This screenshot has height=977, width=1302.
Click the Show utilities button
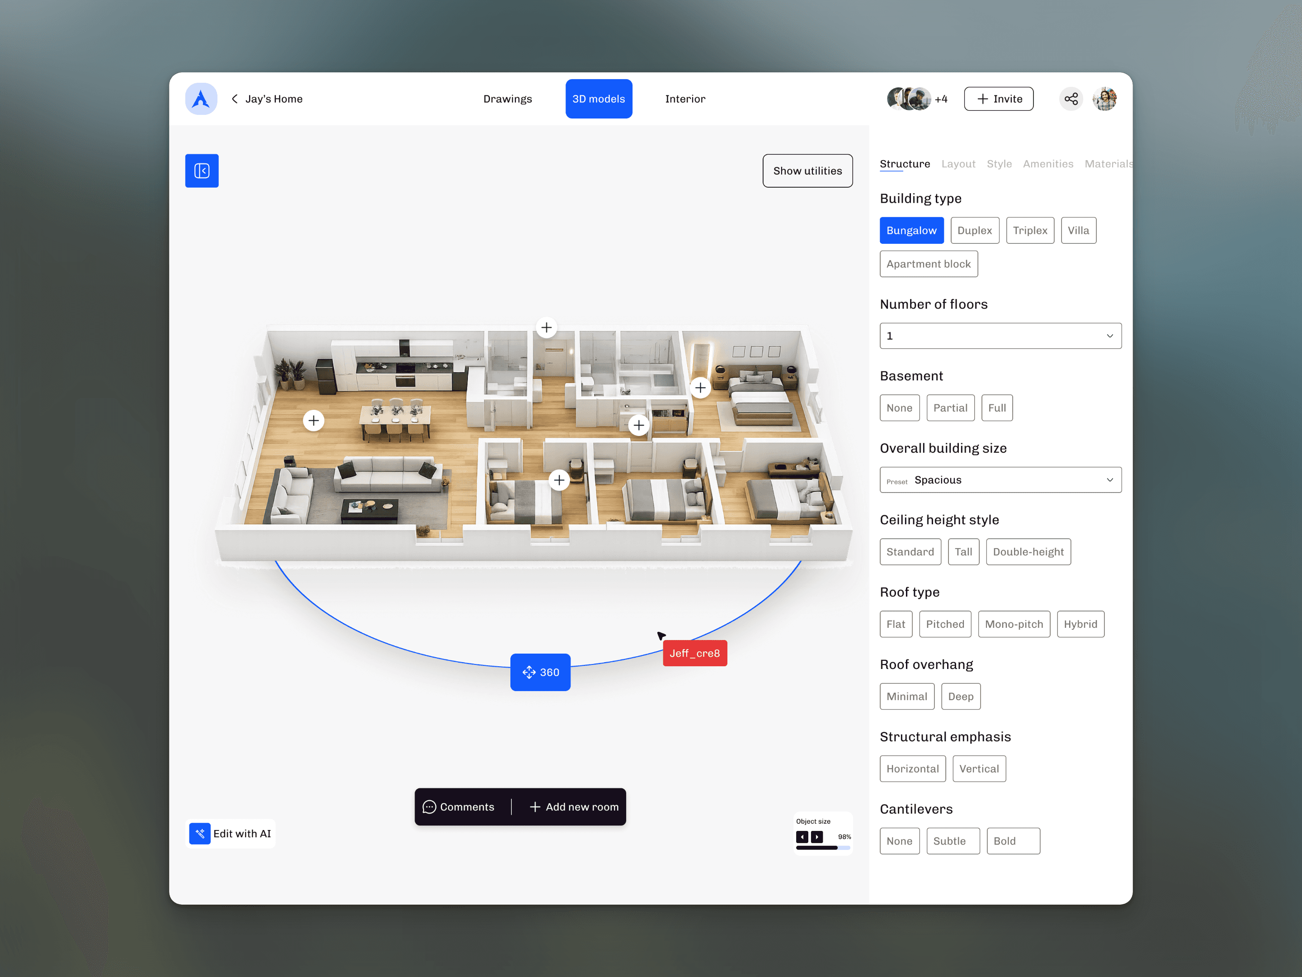coord(807,171)
